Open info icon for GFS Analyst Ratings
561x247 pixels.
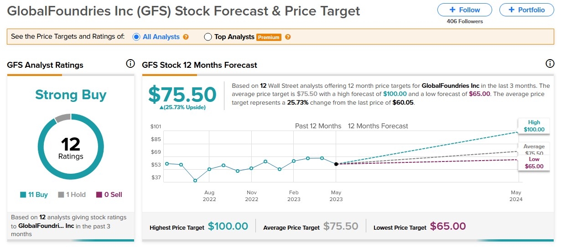pyautogui.click(x=130, y=64)
